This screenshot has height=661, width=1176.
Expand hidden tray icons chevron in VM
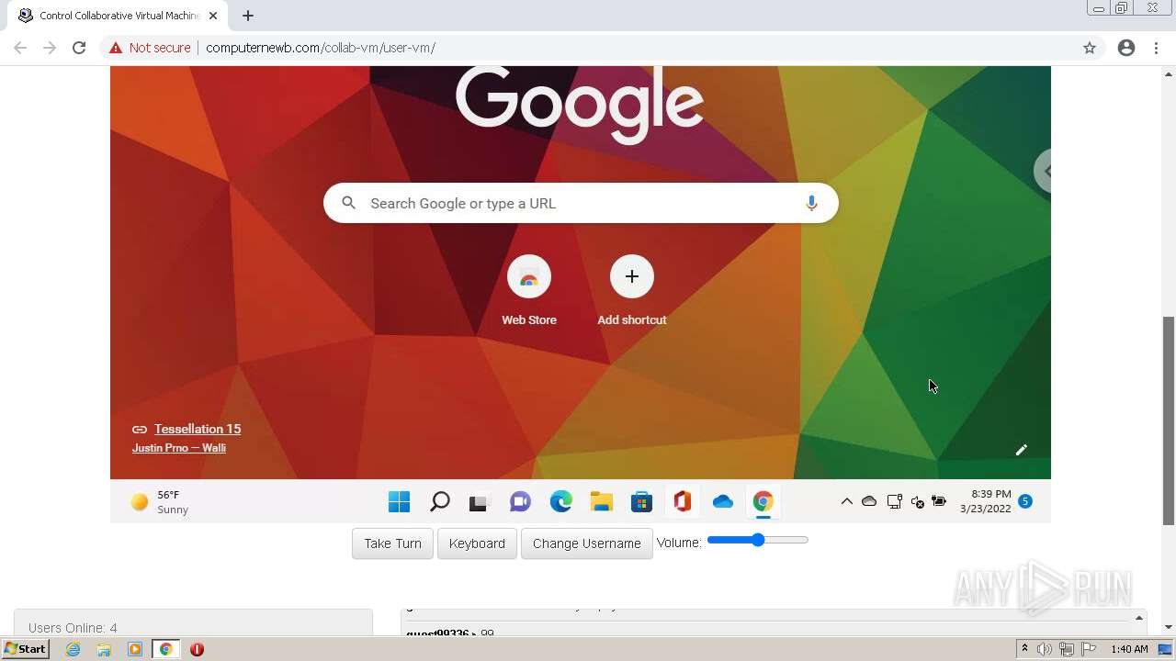click(x=846, y=501)
